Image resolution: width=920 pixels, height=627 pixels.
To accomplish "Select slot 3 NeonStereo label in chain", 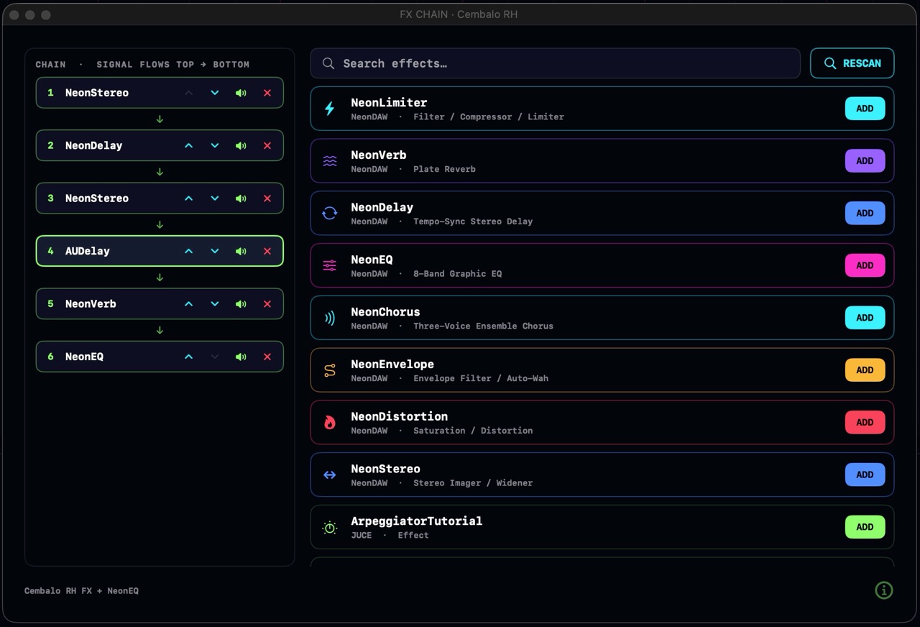I will [x=97, y=198].
